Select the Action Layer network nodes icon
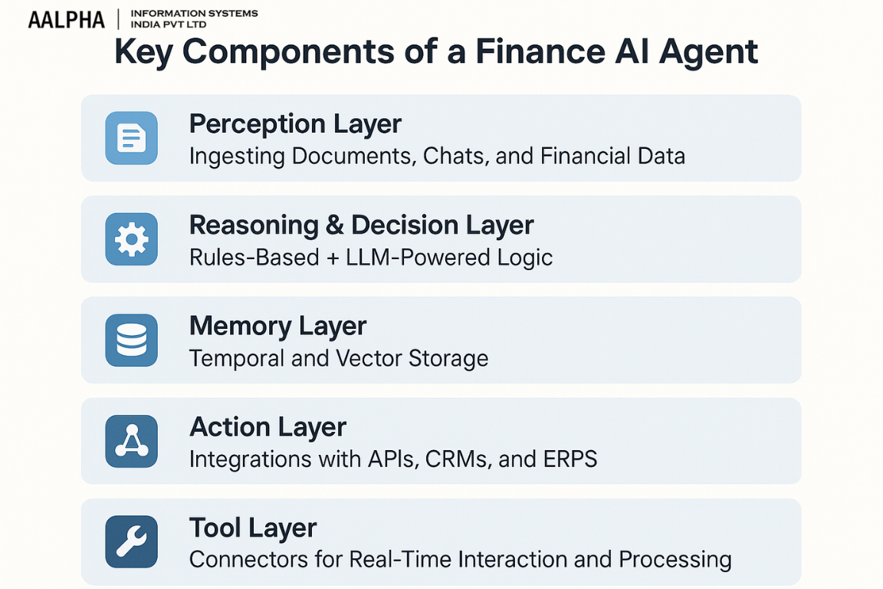The height and width of the screenshot is (589, 883). (x=131, y=441)
